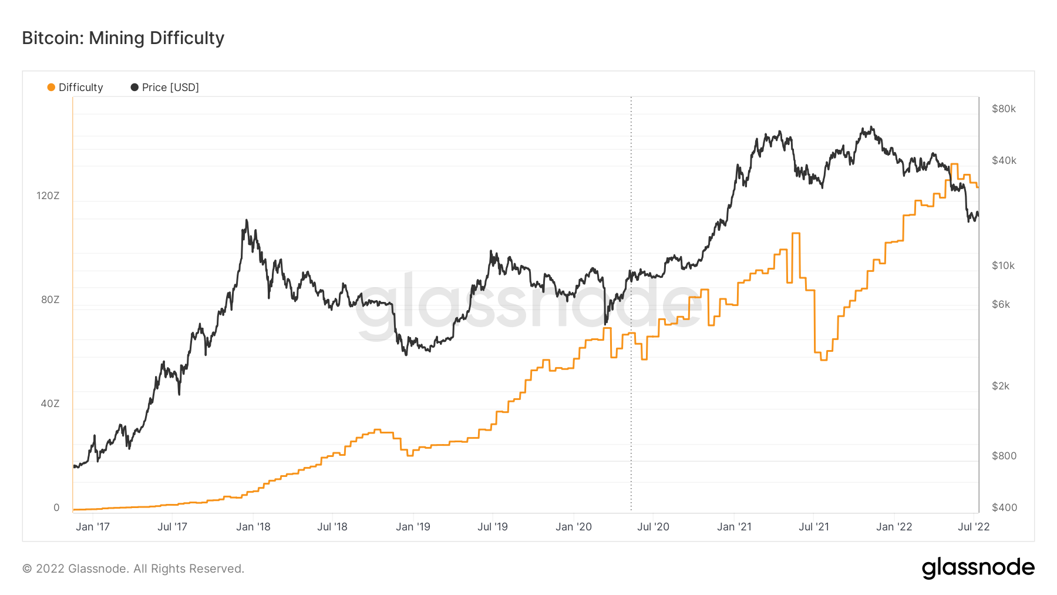1057x595 pixels.
Task: Select the Jan '17 x-axis label
Action: click(x=93, y=527)
